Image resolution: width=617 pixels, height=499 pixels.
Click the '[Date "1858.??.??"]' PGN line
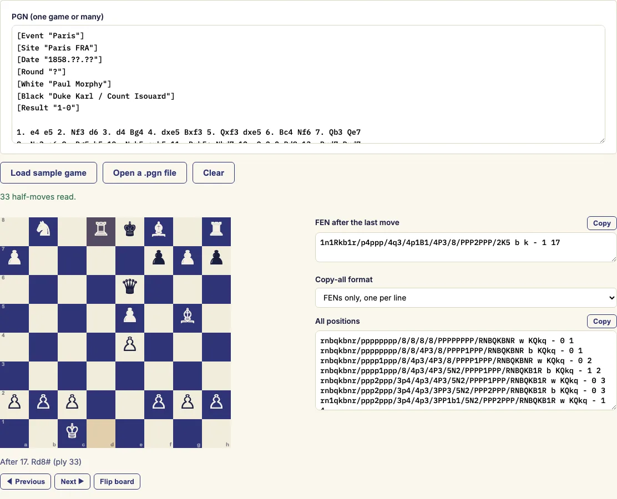tap(59, 60)
